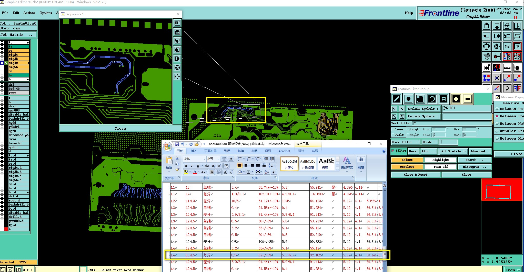Click the Popview pan up icon
The width and height of the screenshot is (524, 272).
point(177,32)
